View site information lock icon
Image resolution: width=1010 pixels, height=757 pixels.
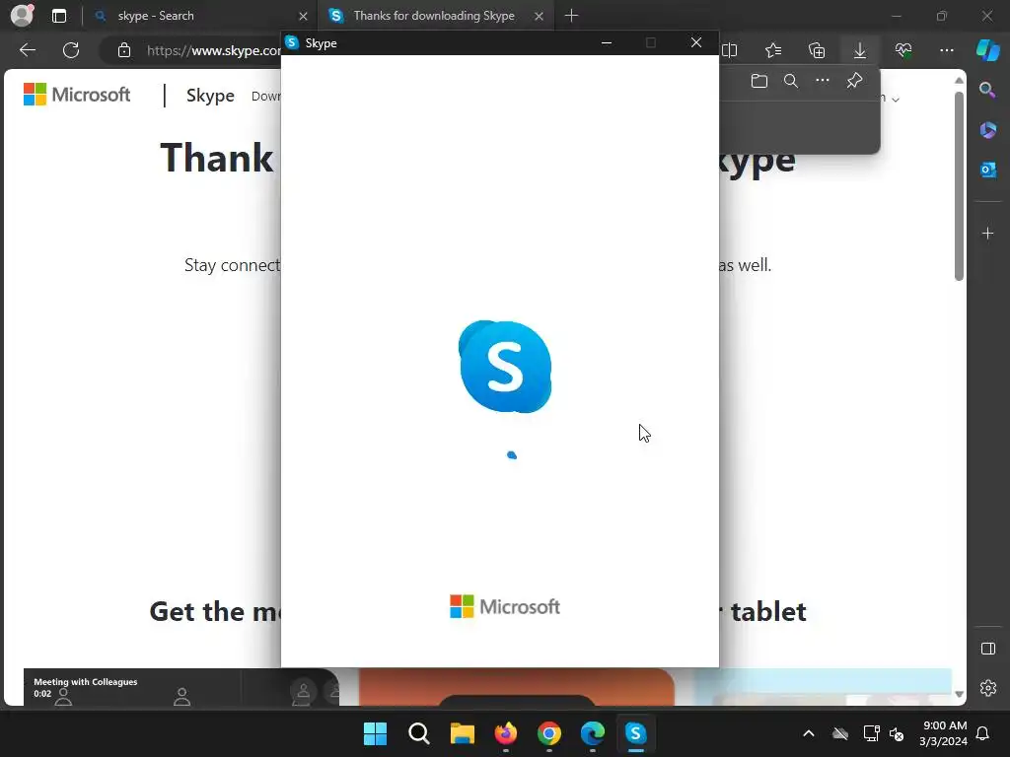click(x=124, y=50)
